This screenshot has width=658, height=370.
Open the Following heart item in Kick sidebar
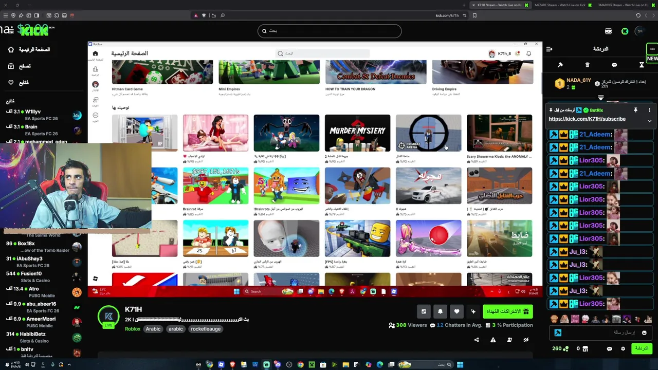click(18, 82)
